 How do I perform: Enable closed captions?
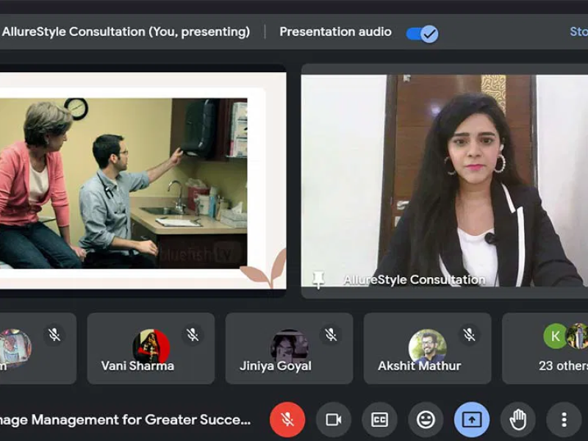379,420
